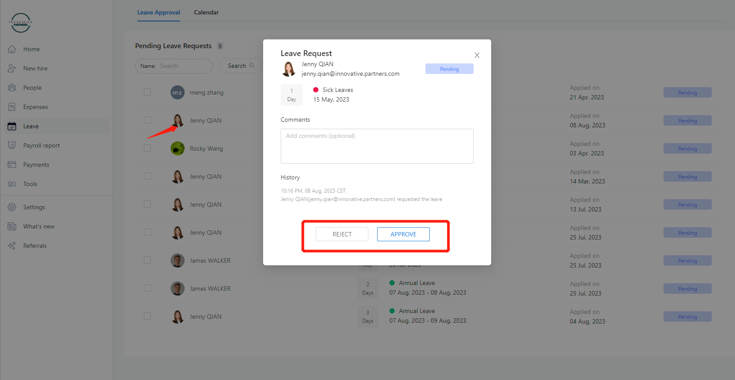Click the Referrals sparkle icon
The width and height of the screenshot is (735, 380).
click(12, 246)
